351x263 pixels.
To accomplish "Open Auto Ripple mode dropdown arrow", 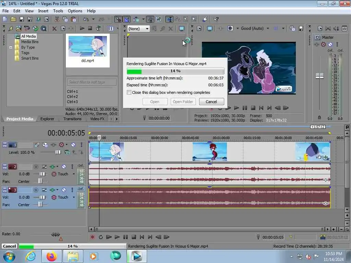I will pyautogui.click(x=143, y=19).
